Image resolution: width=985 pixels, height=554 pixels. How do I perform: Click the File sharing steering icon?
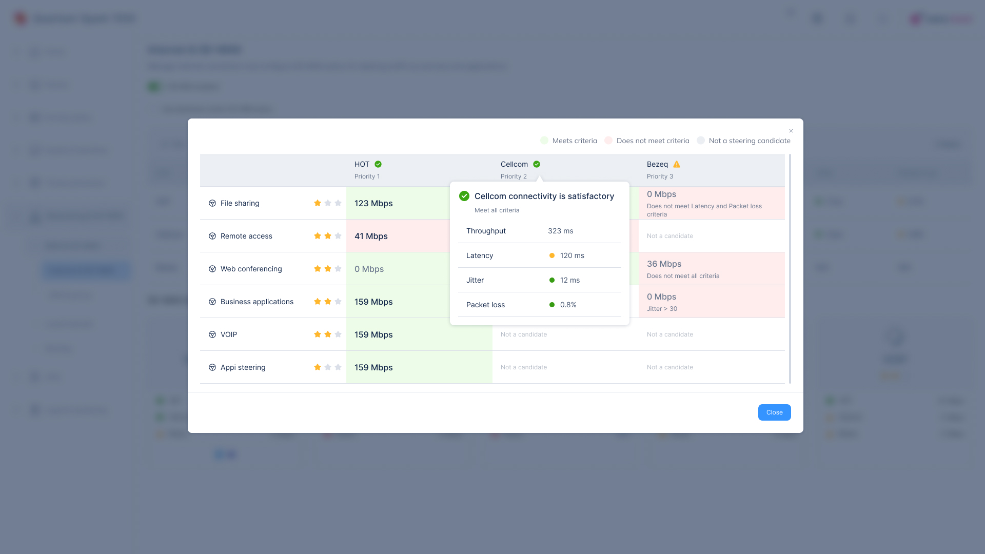(212, 203)
